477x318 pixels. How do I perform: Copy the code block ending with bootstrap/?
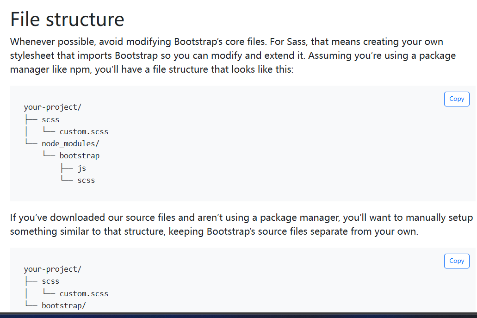(456, 261)
